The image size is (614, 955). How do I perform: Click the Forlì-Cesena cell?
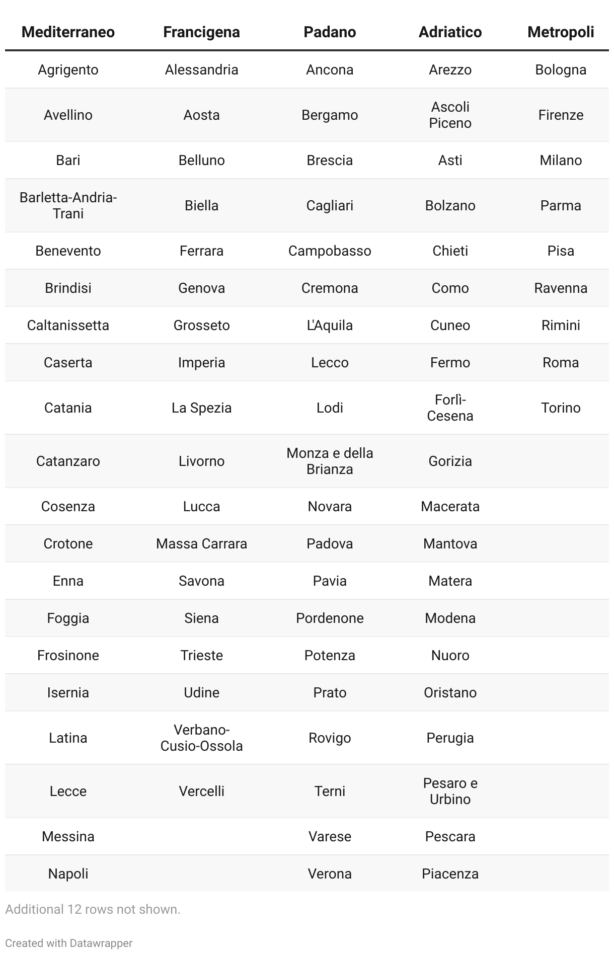450,408
